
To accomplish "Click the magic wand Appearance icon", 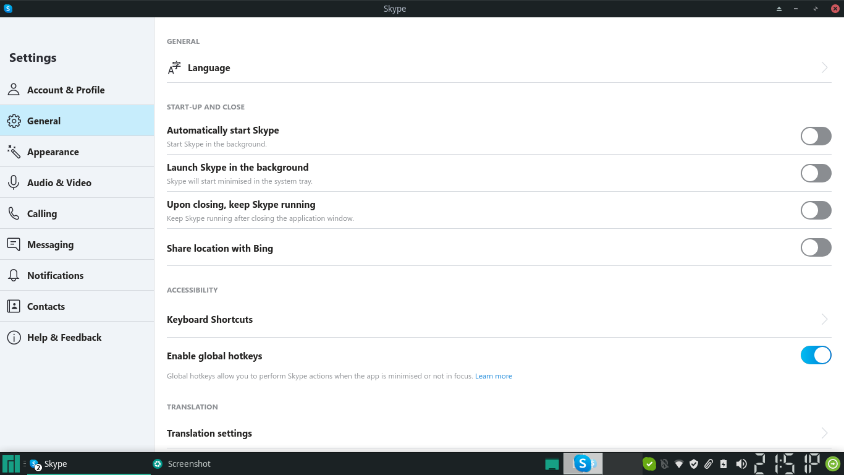I will (14, 152).
